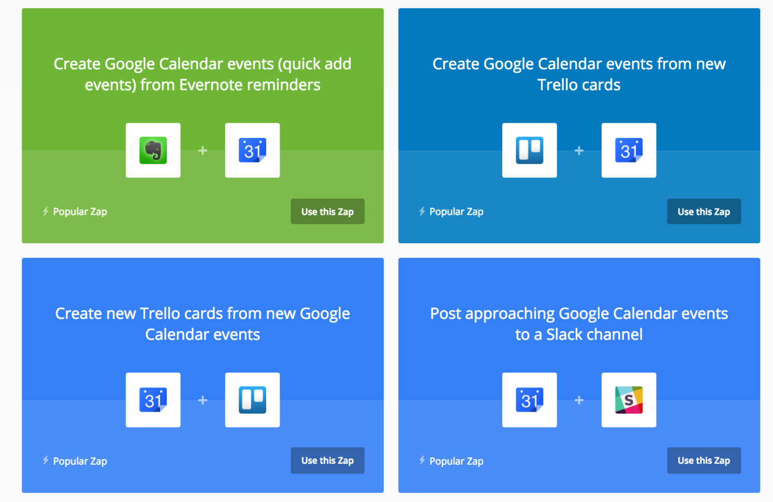Click the Popular Zap lightning bolt on the bottom-left card
Image resolution: width=773 pixels, height=502 pixels.
click(46, 460)
